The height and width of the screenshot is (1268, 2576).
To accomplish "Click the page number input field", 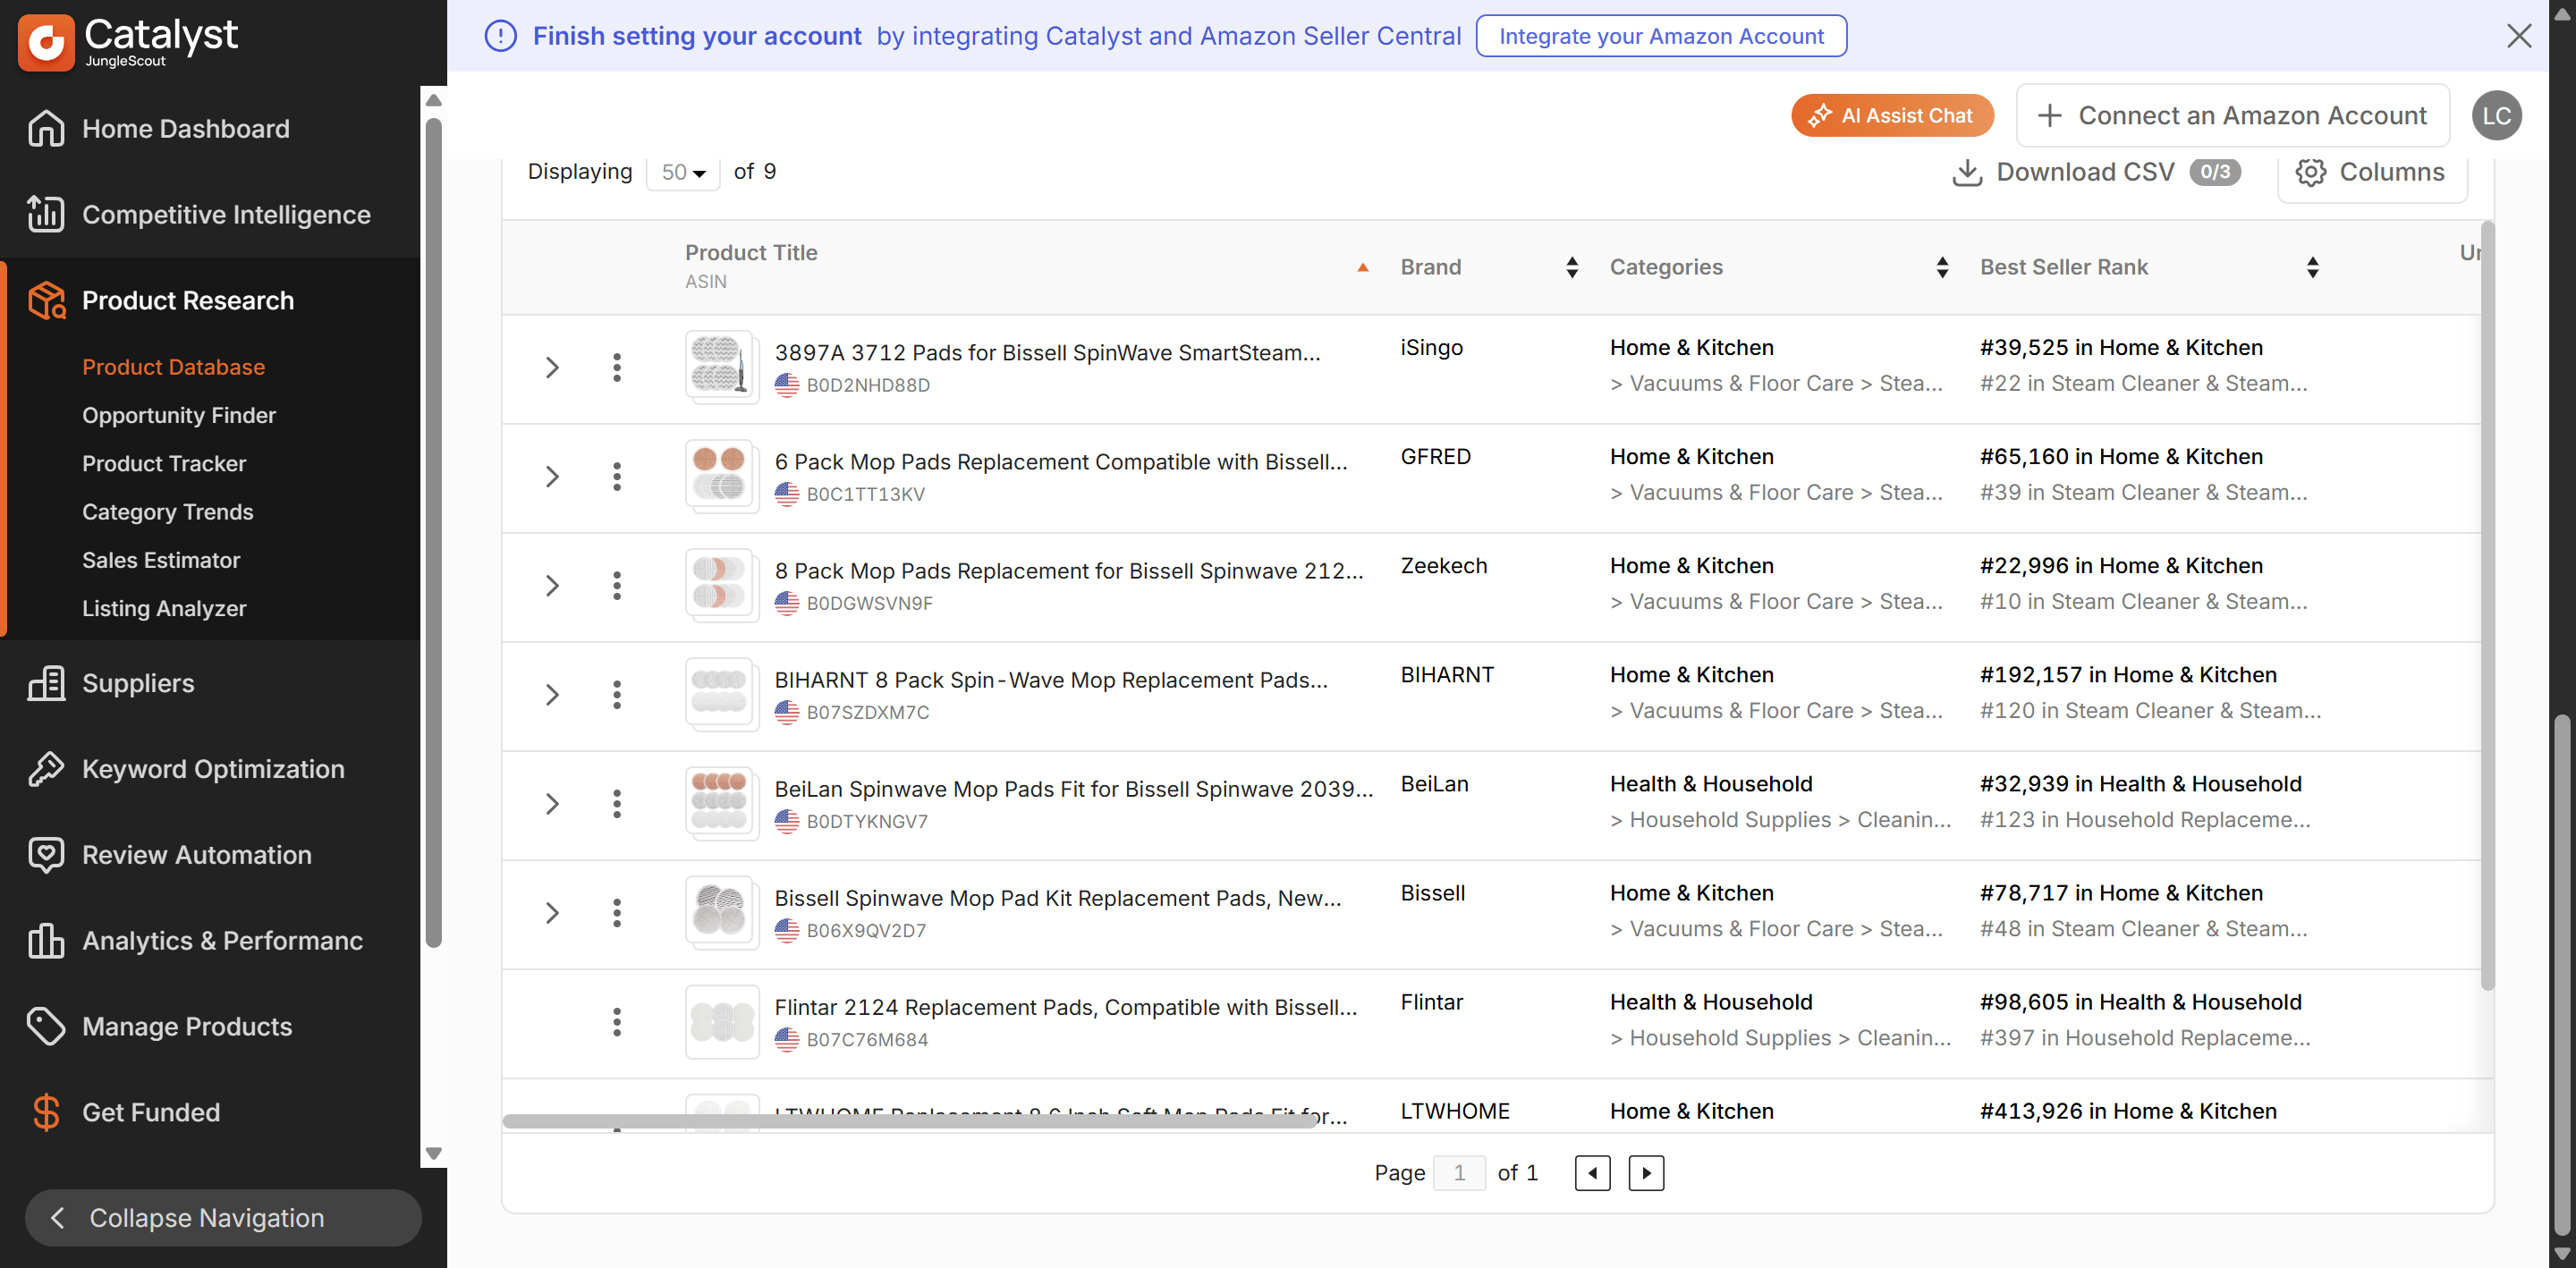I will 1459,1172.
